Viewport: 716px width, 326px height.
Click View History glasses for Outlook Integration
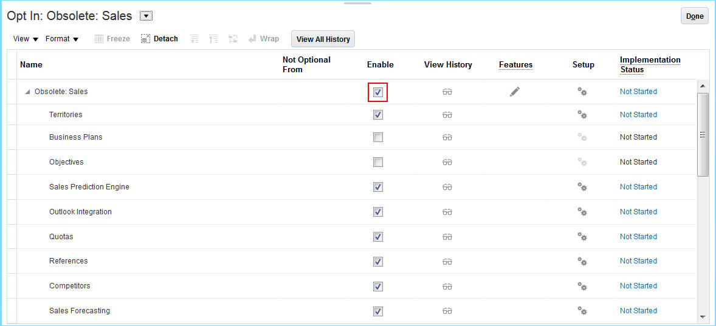click(x=447, y=212)
